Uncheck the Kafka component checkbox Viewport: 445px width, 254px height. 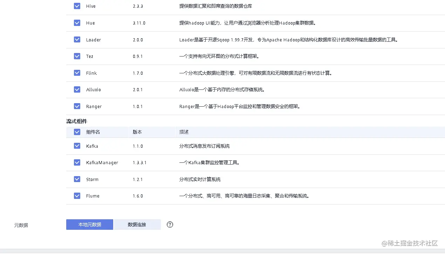[77, 146]
